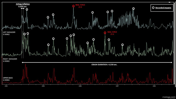Select the 'Airbag Inflation' heading text
This screenshot has width=176, height=99.
coord(23,4)
